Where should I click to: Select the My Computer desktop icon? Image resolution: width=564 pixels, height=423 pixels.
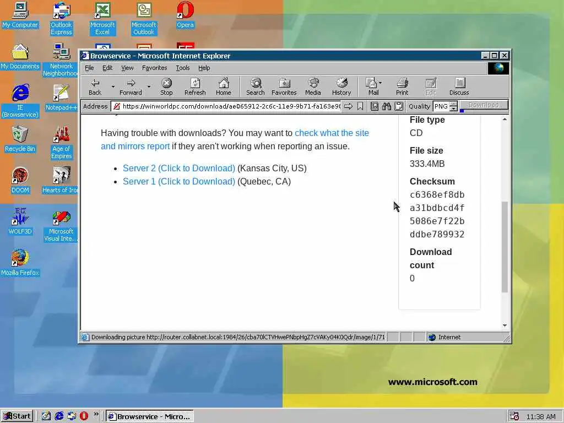pos(20,15)
